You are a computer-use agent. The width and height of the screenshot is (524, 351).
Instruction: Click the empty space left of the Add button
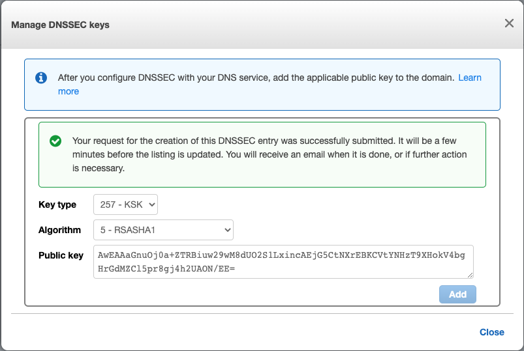point(261,294)
